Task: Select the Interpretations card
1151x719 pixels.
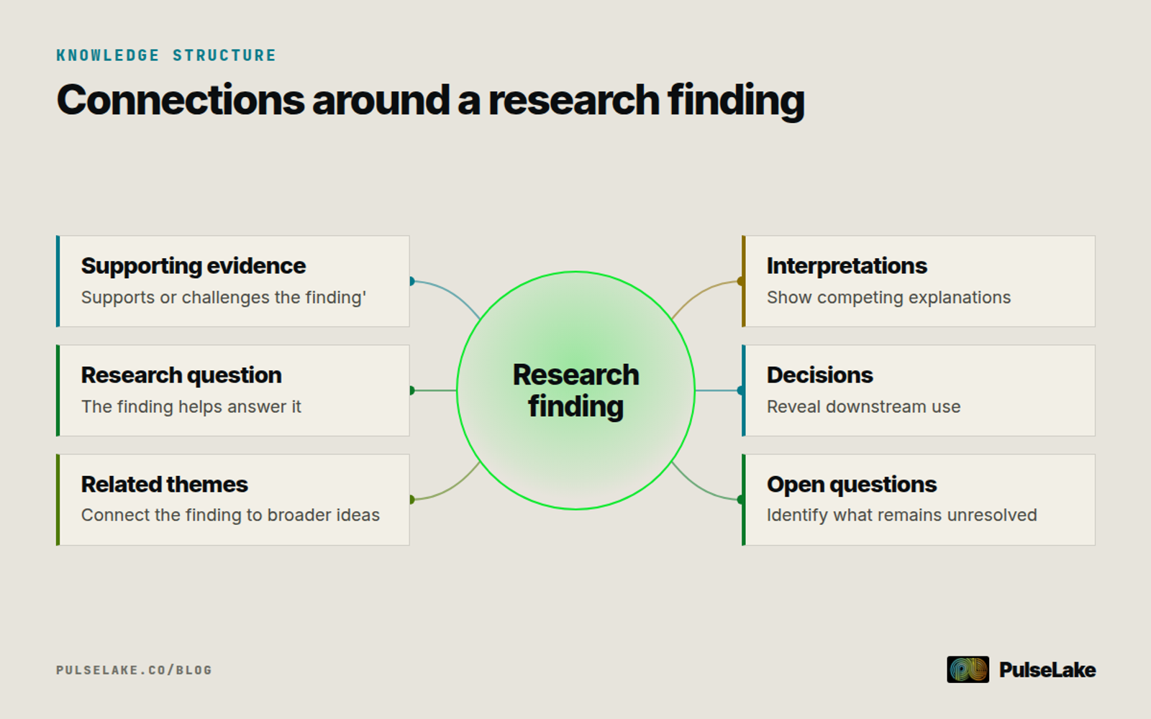Action: (919, 281)
